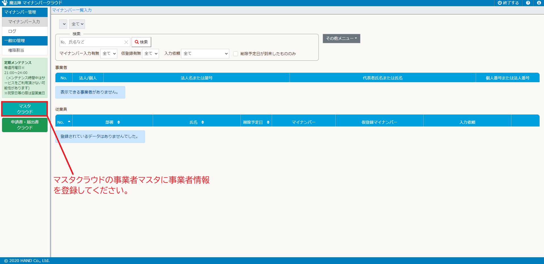Click 登録されているデータはありませんでした message
The height and width of the screenshot is (264, 544).
click(x=99, y=136)
